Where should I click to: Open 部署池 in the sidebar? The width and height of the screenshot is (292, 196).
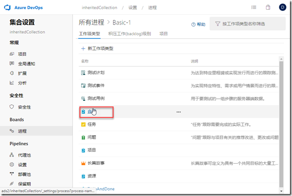click(x=25, y=175)
